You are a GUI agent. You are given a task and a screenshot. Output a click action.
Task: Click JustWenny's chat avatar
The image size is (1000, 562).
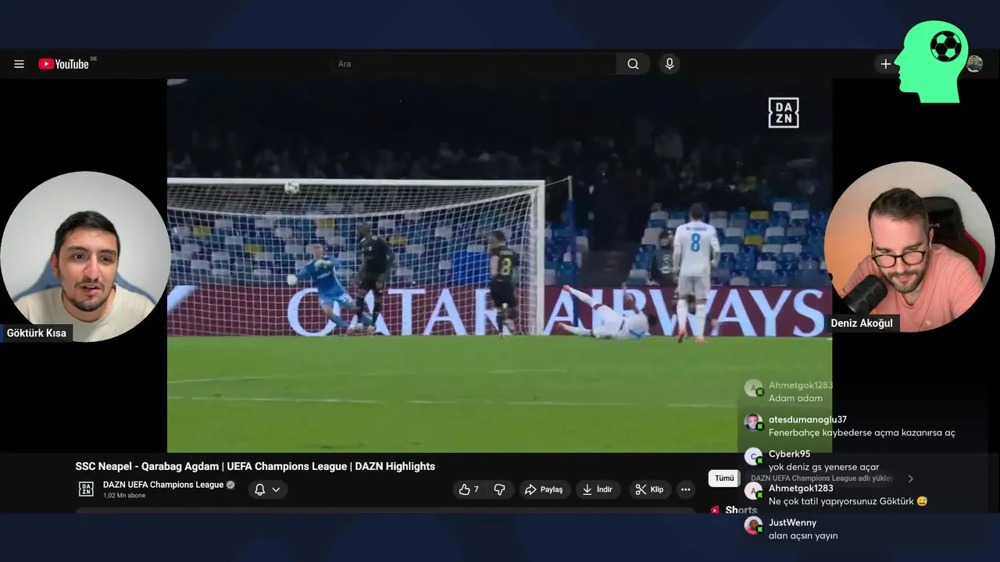pyautogui.click(x=753, y=525)
